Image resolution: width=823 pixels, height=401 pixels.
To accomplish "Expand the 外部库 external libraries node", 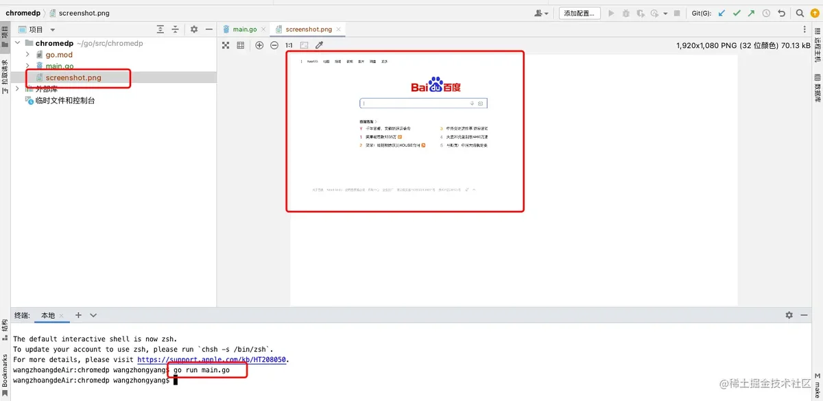I will click(x=18, y=89).
